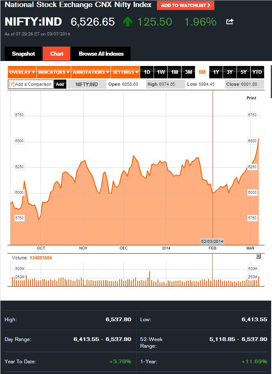Click the 2014 label on chart axis
Screen dimensions: 272x374
166,248
